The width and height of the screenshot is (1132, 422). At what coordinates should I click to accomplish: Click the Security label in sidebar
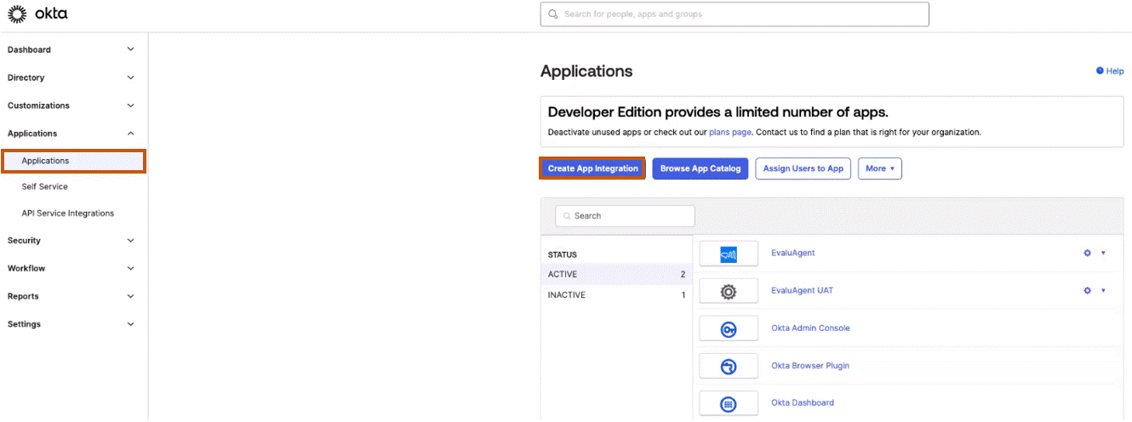click(x=24, y=241)
